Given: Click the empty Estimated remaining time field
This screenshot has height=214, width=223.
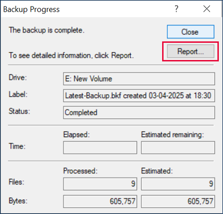Looking at the screenshot, I should click(178, 147).
